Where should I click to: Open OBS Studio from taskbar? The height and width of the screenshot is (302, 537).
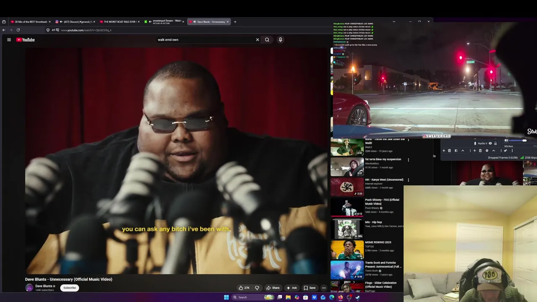349,297
